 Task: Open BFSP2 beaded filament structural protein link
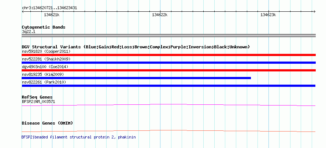click(x=79, y=137)
